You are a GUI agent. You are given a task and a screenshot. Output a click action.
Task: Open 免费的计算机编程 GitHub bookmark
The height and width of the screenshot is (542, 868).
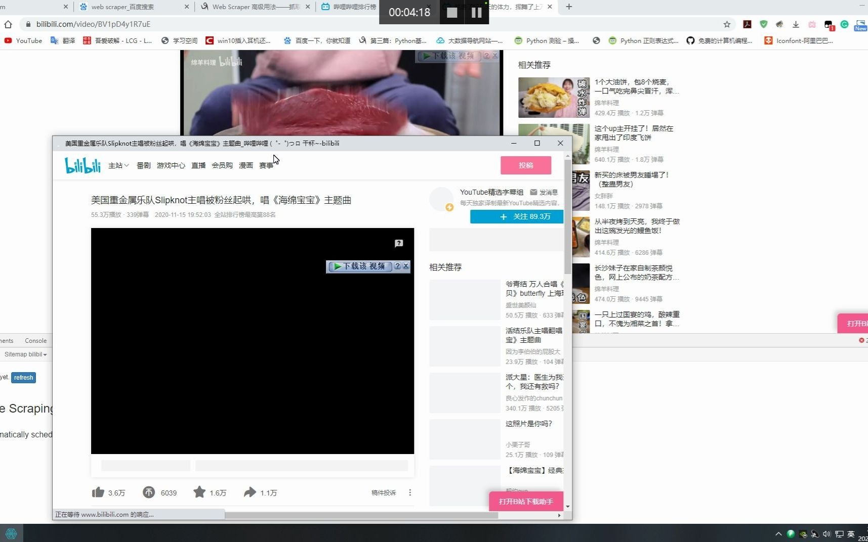(719, 40)
